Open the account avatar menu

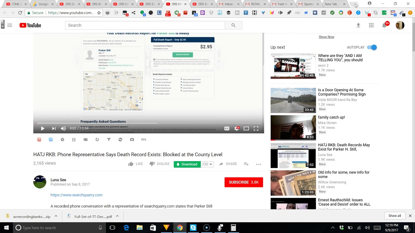click(400, 25)
